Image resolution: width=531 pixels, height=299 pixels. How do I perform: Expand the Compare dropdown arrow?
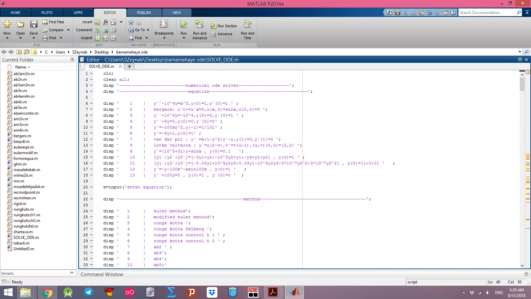[68, 30]
